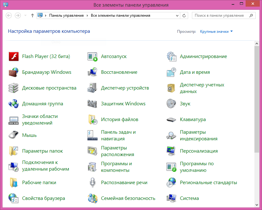Open the Персонализация monitor icon
Viewport: 262px width, 210px height.
click(x=171, y=151)
